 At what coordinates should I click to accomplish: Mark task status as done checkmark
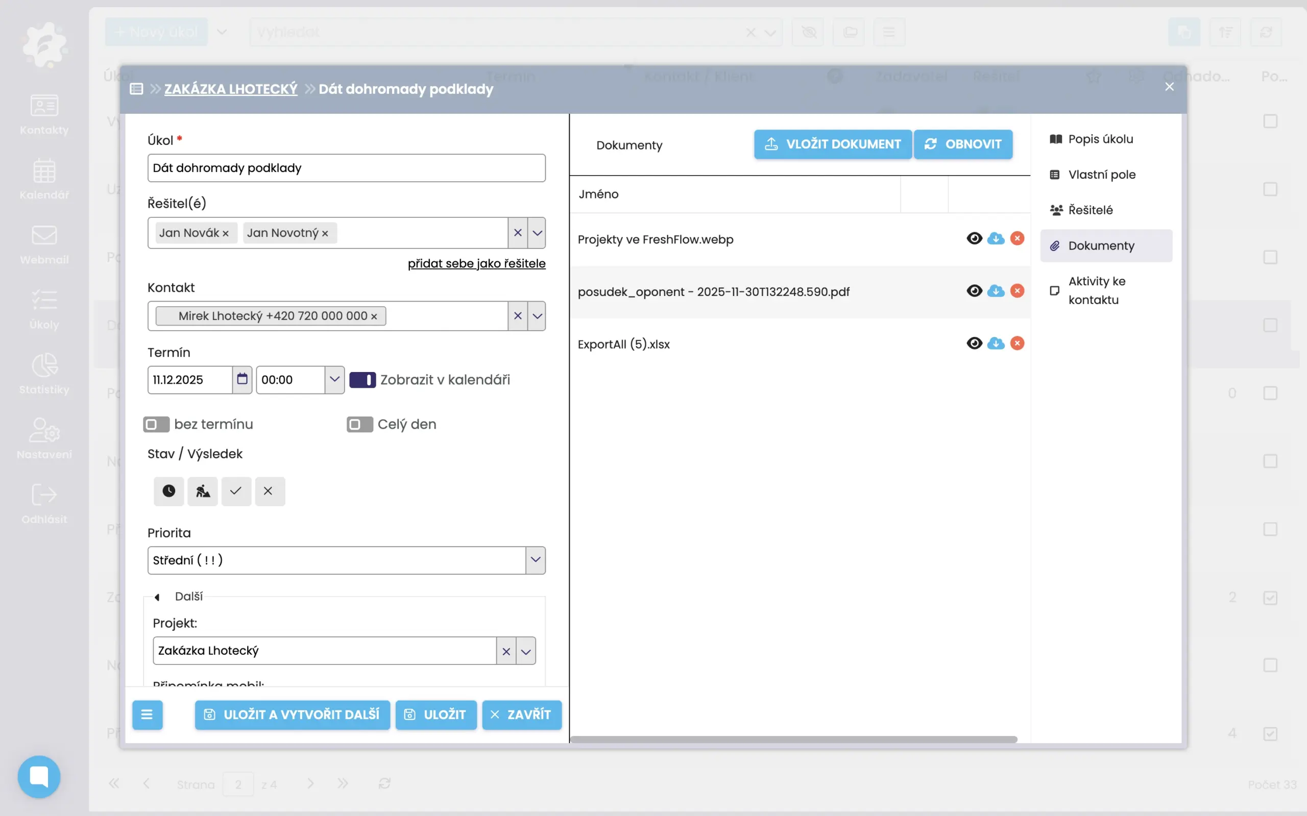[x=236, y=491]
